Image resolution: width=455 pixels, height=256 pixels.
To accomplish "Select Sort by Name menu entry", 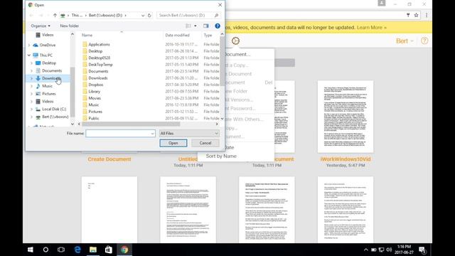I will (x=221, y=156).
